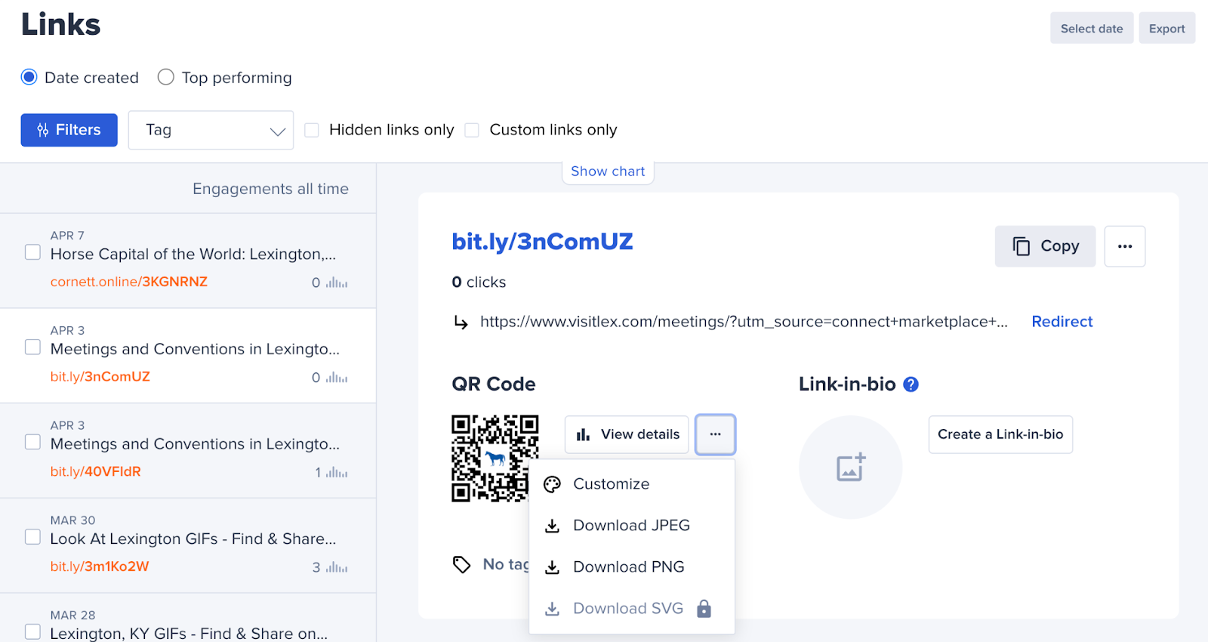Choose Download PNG from the QR menu

[632, 567]
